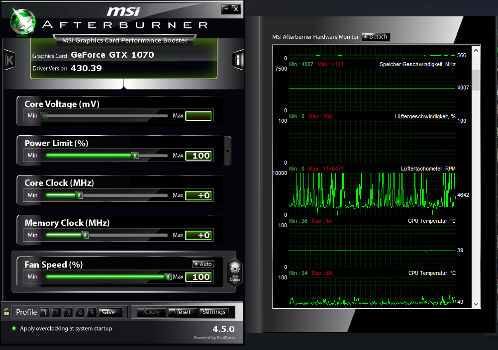Open the User Define fan gear icon
498x350 pixels.
[x=235, y=272]
